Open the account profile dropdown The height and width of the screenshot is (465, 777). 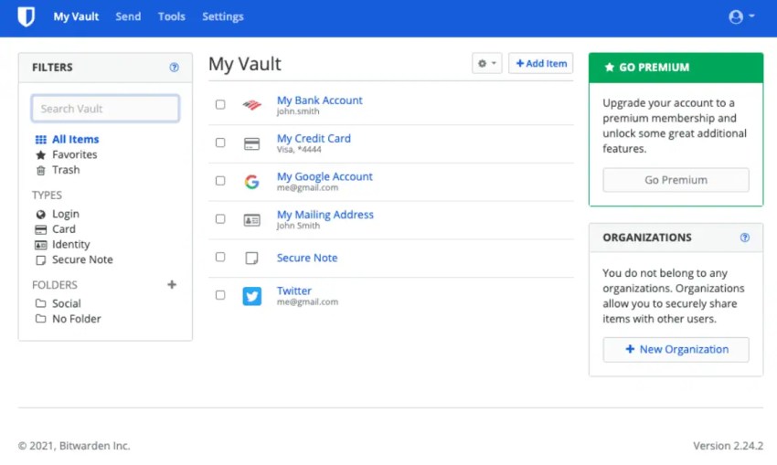tap(742, 16)
